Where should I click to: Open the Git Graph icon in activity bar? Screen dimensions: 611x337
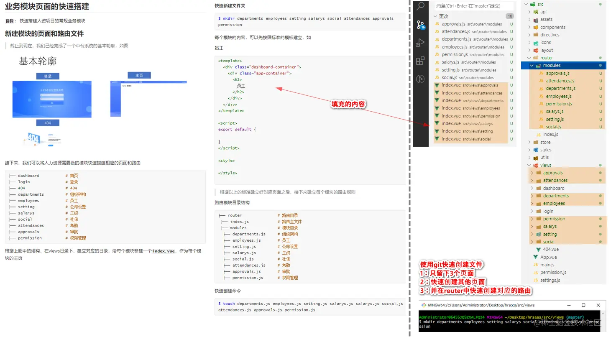[421, 79]
